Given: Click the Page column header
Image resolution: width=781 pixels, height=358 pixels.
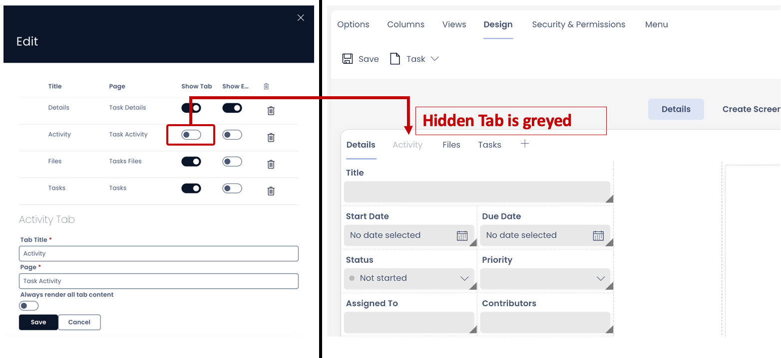Looking at the screenshot, I should [117, 86].
